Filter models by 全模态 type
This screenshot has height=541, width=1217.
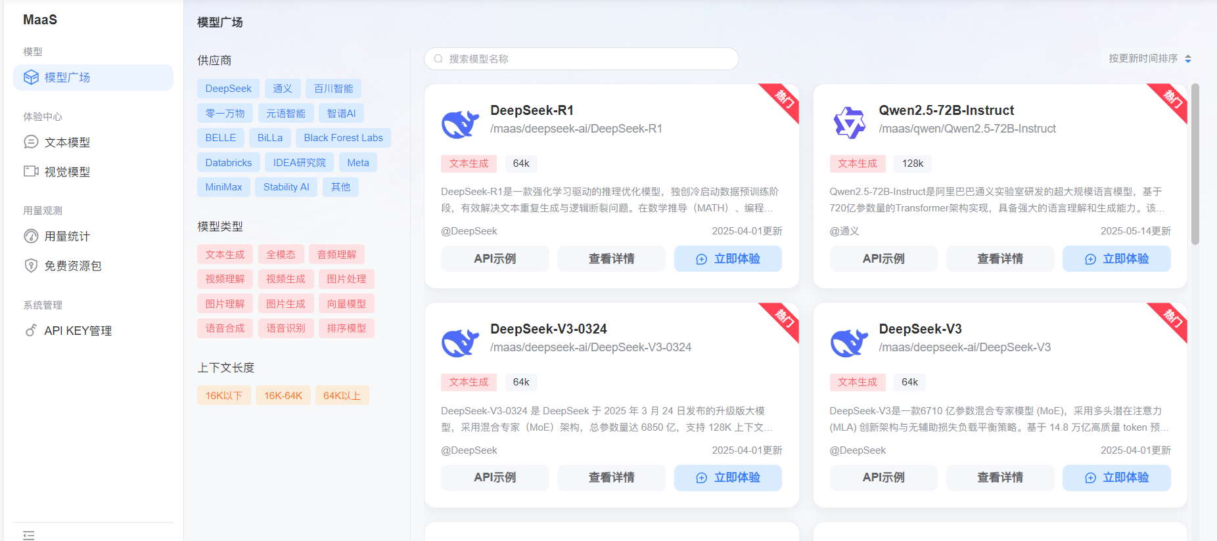281,255
